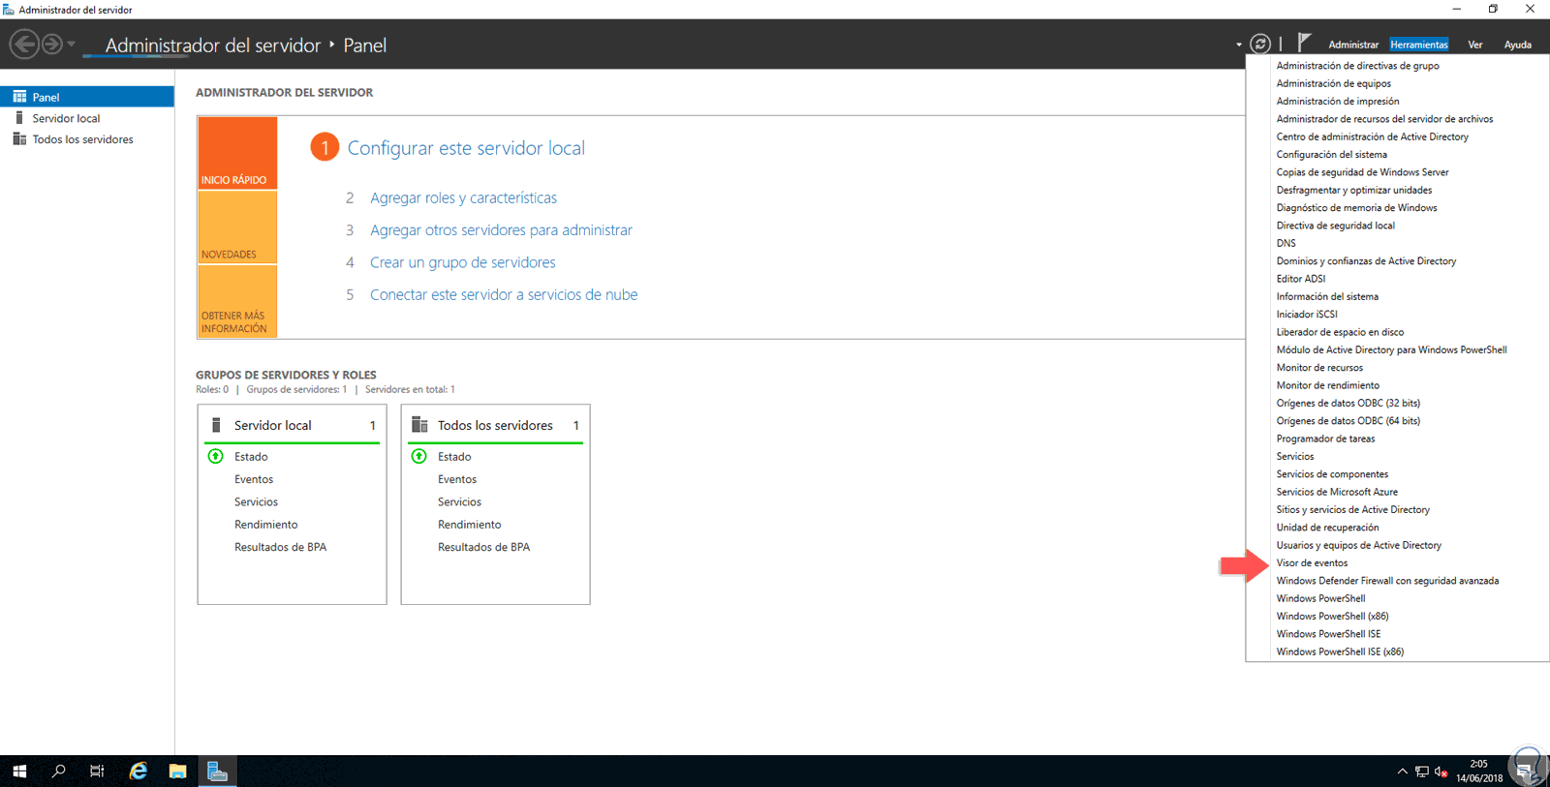The width and height of the screenshot is (1550, 787).
Task: Open the Windows Start menu
Action: click(x=19, y=772)
